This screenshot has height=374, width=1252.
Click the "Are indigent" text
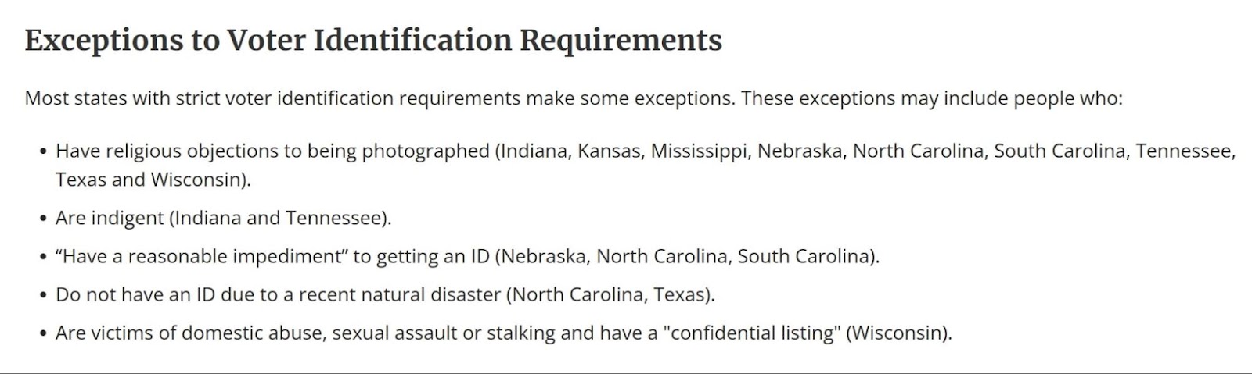pyautogui.click(x=110, y=218)
